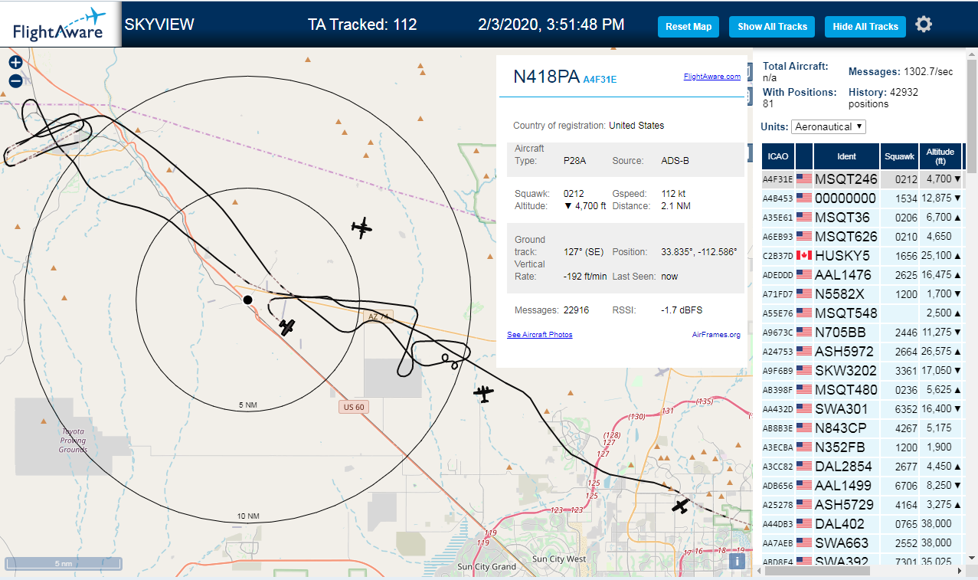Select the plane icon inside the 5 NM ring
The width and height of the screenshot is (978, 580).
click(287, 327)
